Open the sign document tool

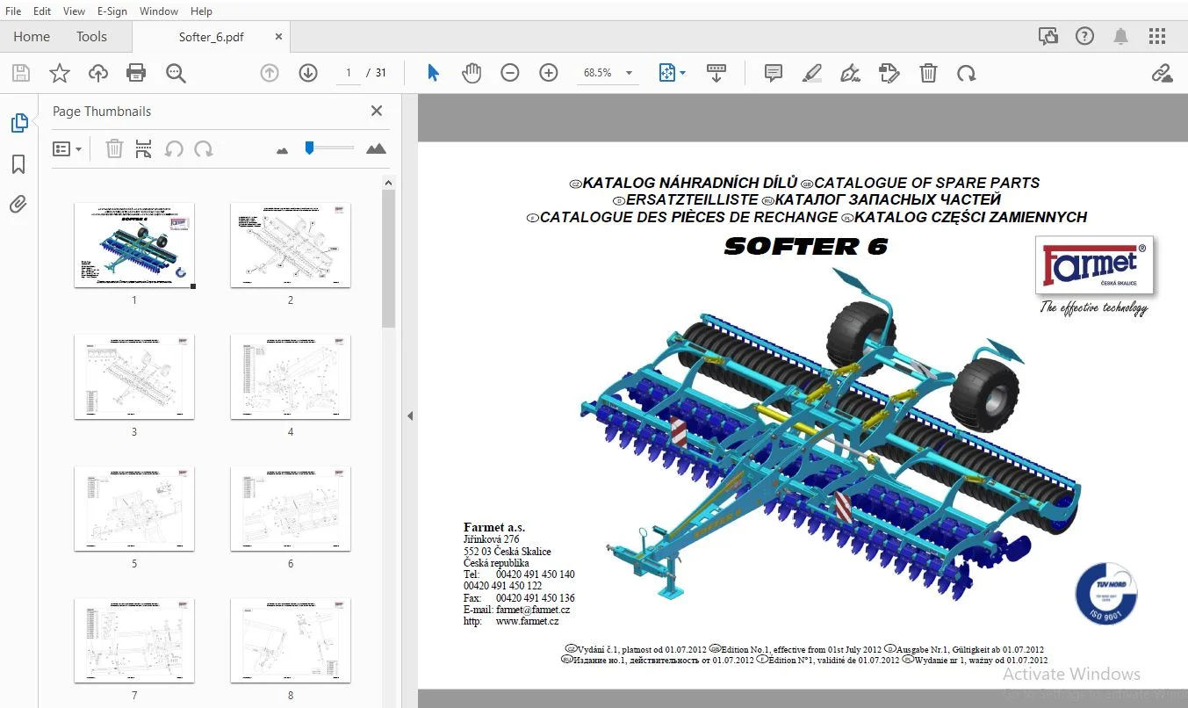(851, 73)
